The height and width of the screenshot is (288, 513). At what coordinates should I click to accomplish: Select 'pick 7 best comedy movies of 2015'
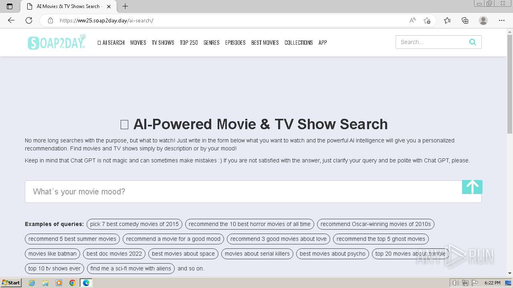134,224
